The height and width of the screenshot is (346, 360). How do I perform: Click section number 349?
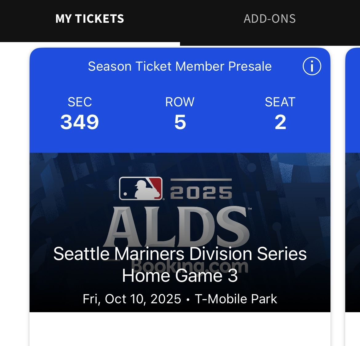pyautogui.click(x=79, y=122)
